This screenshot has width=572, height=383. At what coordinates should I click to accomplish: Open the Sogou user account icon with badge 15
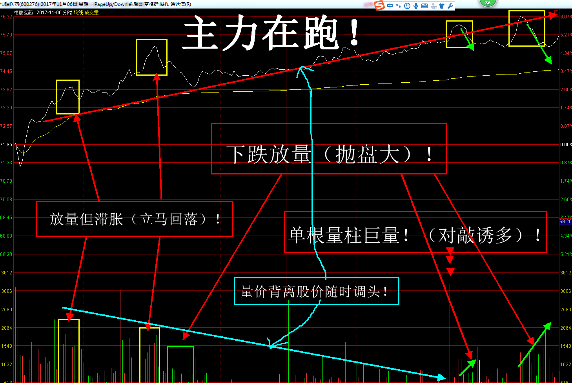pyautogui.click(x=434, y=6)
